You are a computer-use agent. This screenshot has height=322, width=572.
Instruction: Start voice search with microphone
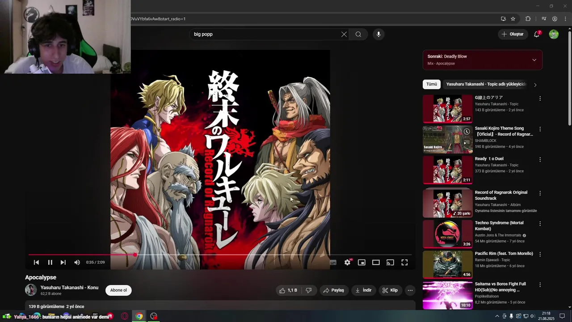tap(379, 34)
